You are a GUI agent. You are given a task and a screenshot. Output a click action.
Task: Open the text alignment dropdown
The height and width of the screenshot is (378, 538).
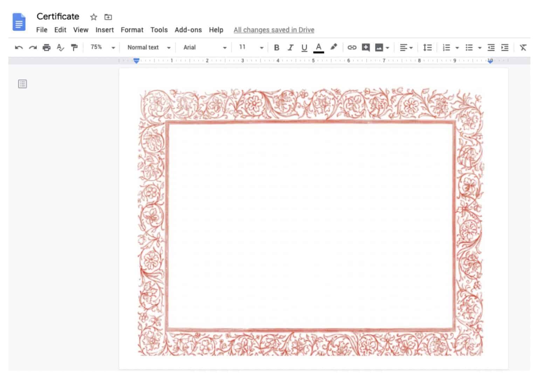coord(406,48)
